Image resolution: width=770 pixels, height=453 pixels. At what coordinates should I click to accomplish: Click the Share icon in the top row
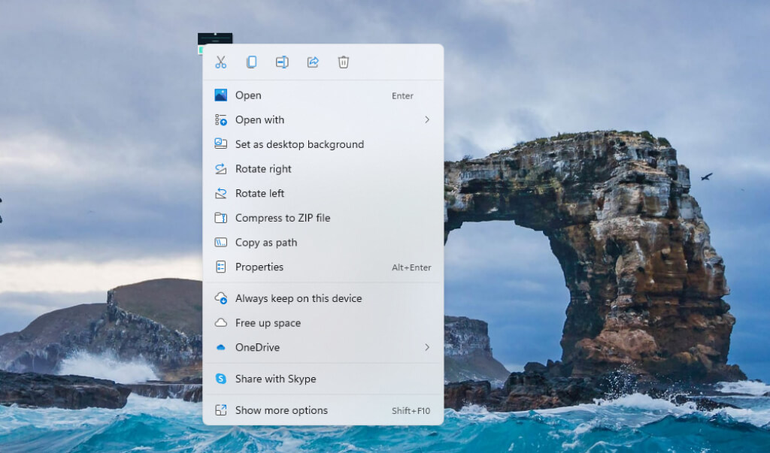[313, 62]
